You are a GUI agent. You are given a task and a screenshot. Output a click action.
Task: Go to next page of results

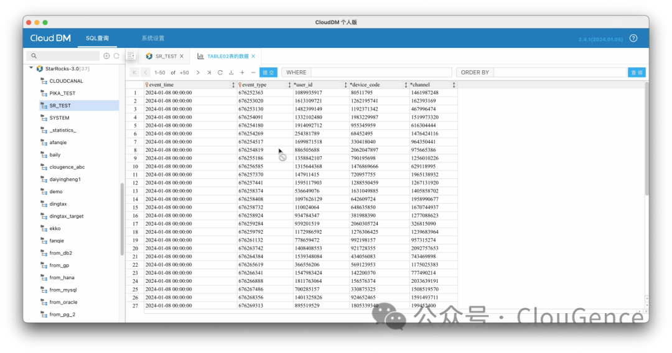coord(198,72)
